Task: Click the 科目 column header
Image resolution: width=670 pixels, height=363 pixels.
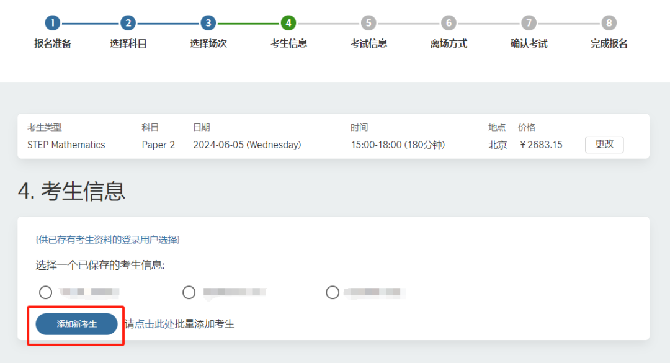Action: click(x=150, y=127)
